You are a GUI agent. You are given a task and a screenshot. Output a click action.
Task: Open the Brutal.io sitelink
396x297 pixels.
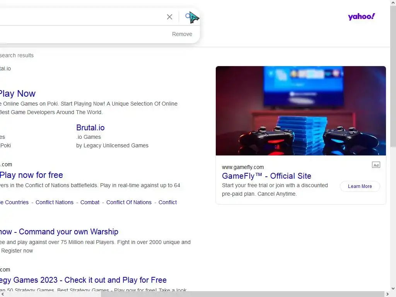pos(90,128)
